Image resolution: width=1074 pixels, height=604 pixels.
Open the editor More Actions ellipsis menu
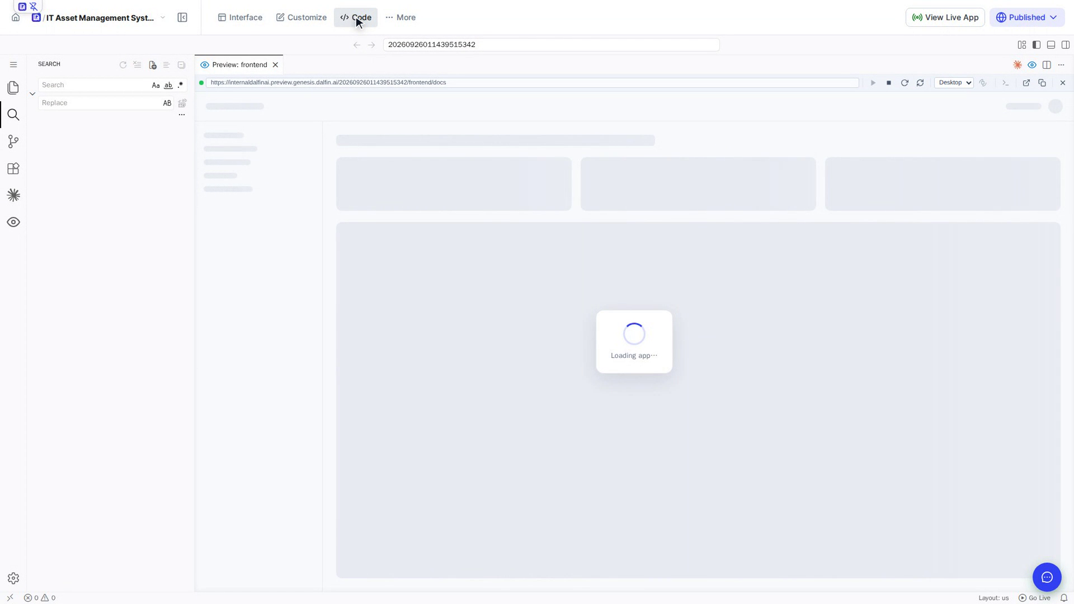(x=1061, y=65)
